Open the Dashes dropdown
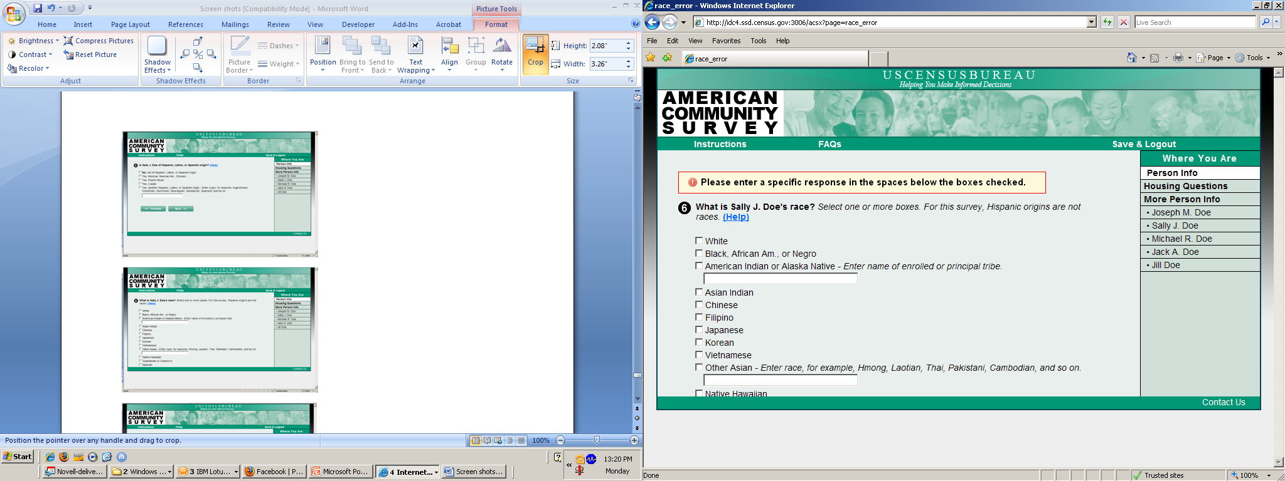The image size is (1285, 481). click(x=279, y=46)
